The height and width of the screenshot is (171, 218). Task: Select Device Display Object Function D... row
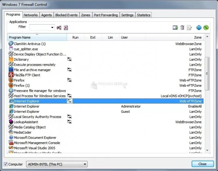point(105,54)
